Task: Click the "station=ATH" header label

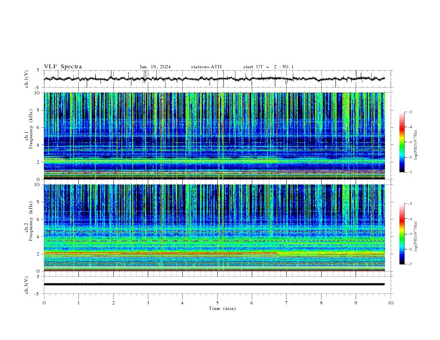Action: 206,67
